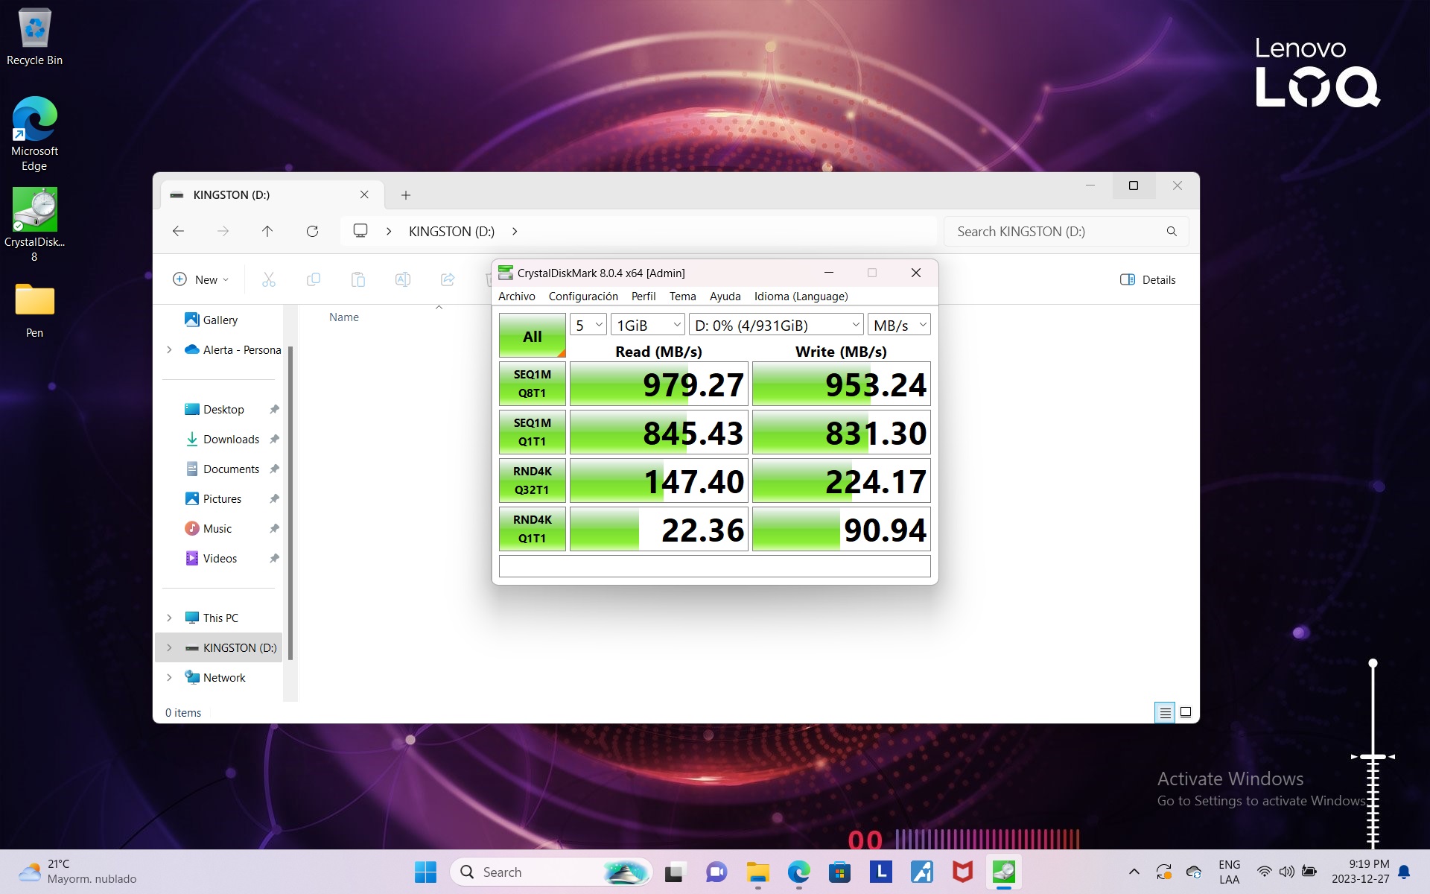Image resolution: width=1430 pixels, height=894 pixels.
Task: Click the Paste clipboard icon in toolbar
Action: pyautogui.click(x=358, y=280)
